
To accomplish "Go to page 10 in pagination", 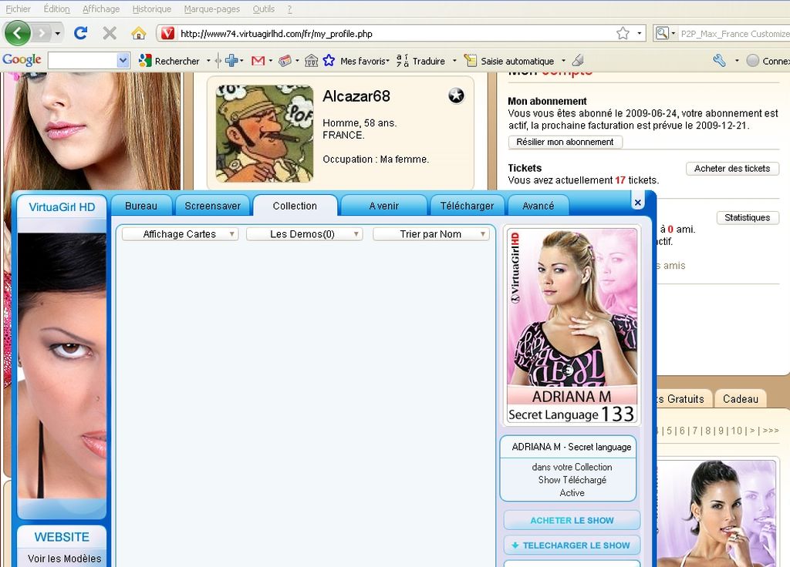I will point(737,431).
